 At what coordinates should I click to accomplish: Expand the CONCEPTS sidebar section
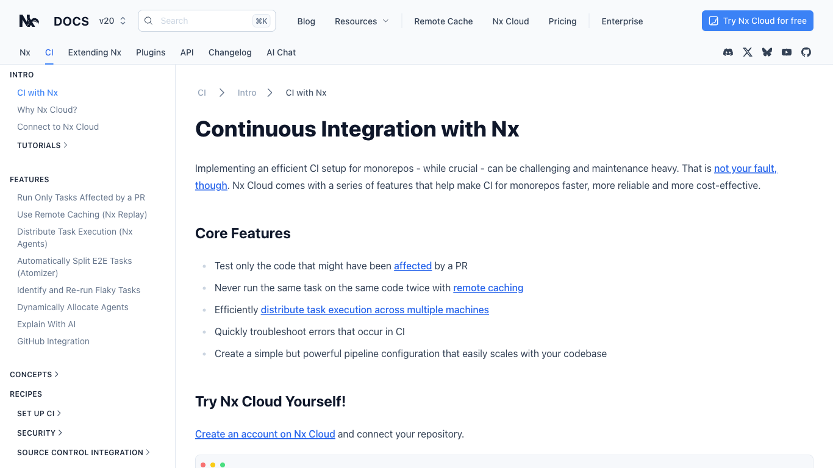click(x=35, y=375)
